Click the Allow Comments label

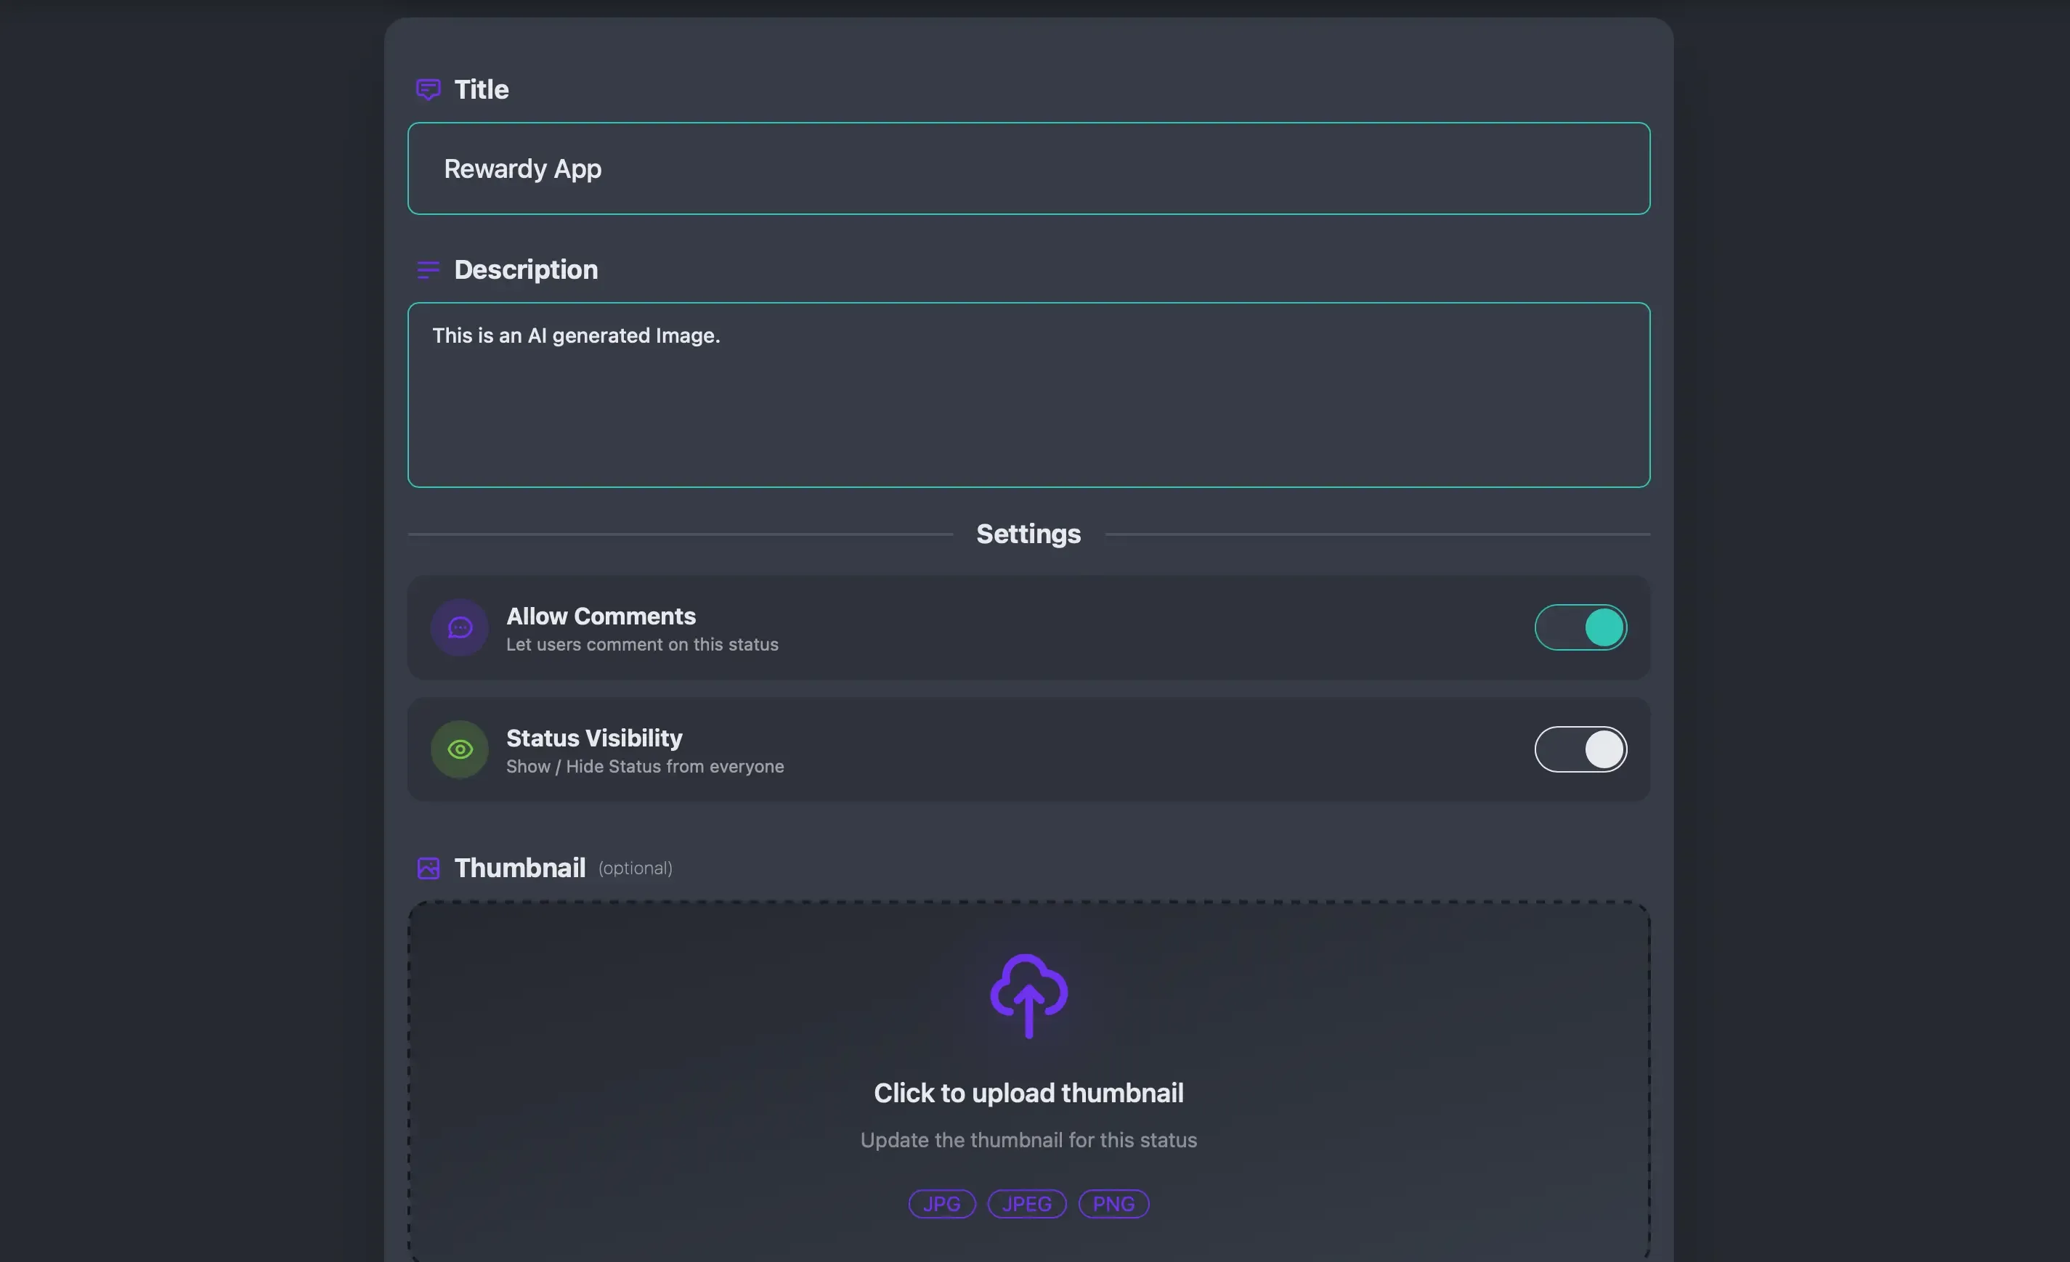tap(601, 616)
